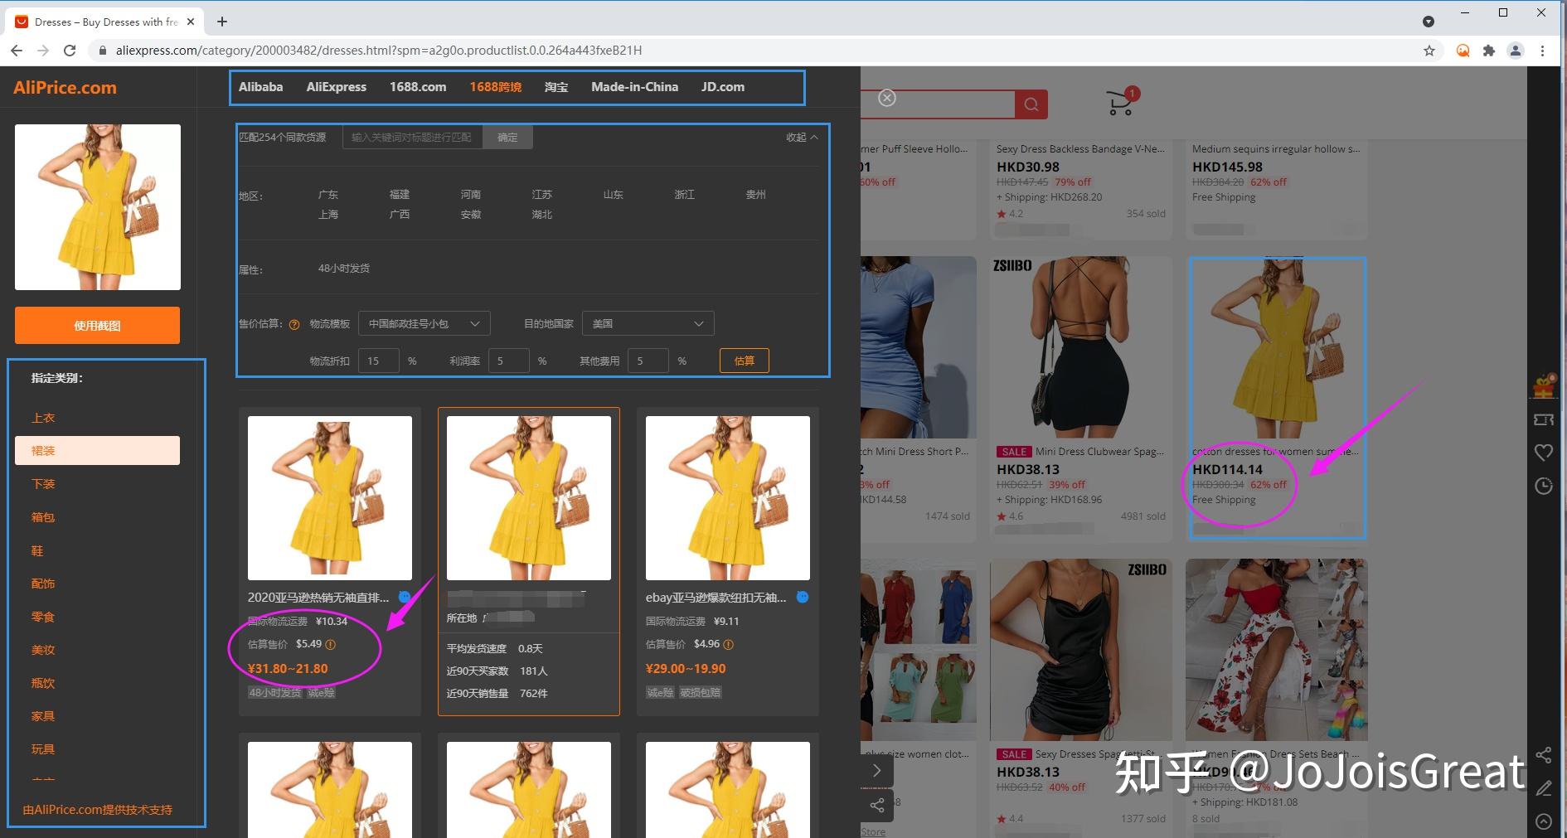Open the 目的地国家 destination country dropdown

(x=648, y=323)
